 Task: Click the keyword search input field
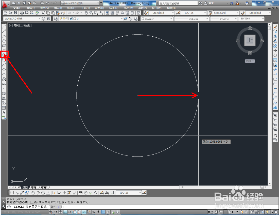[178, 3]
